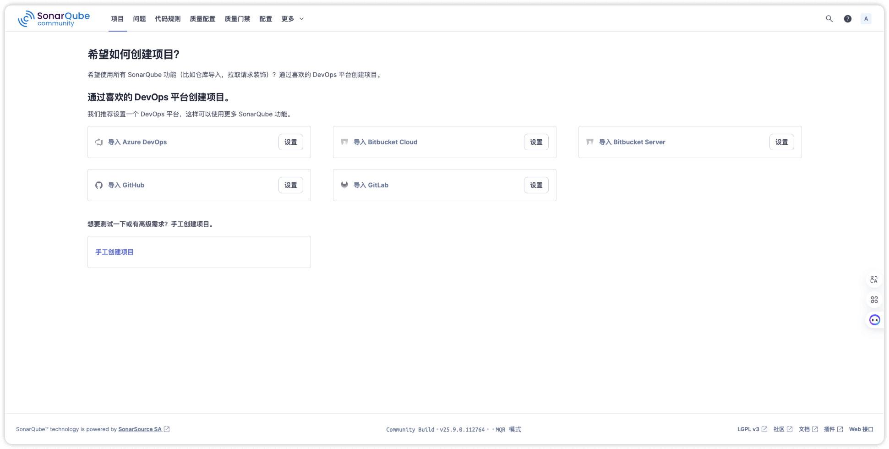
Task: Open the 更多 menu label
Action: 288,19
